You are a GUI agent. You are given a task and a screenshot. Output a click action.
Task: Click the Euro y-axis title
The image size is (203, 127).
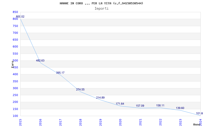(x=12, y=64)
